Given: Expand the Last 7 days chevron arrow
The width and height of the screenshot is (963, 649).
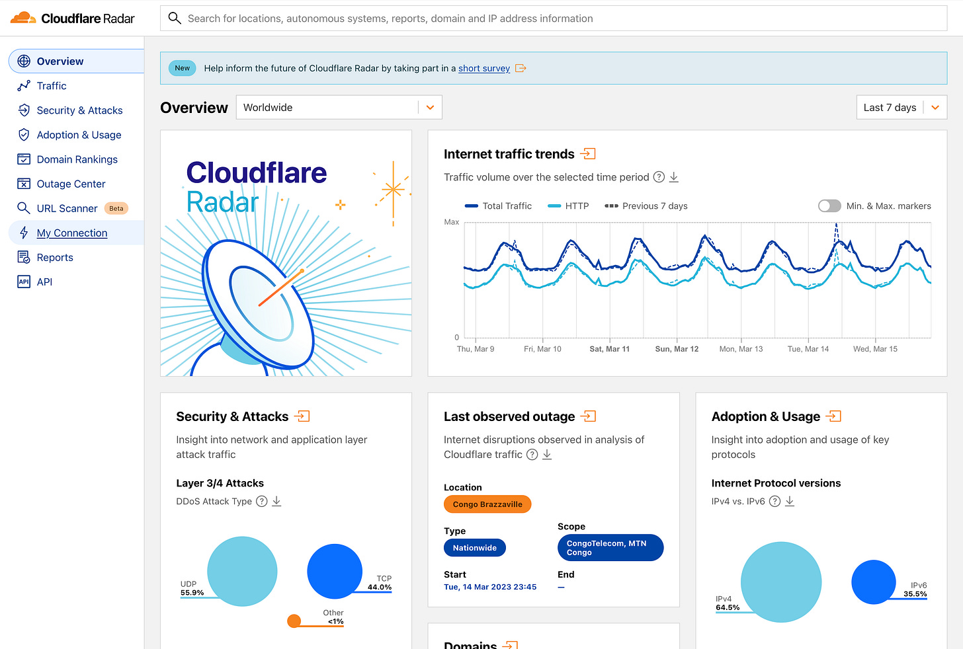Looking at the screenshot, I should [x=935, y=107].
